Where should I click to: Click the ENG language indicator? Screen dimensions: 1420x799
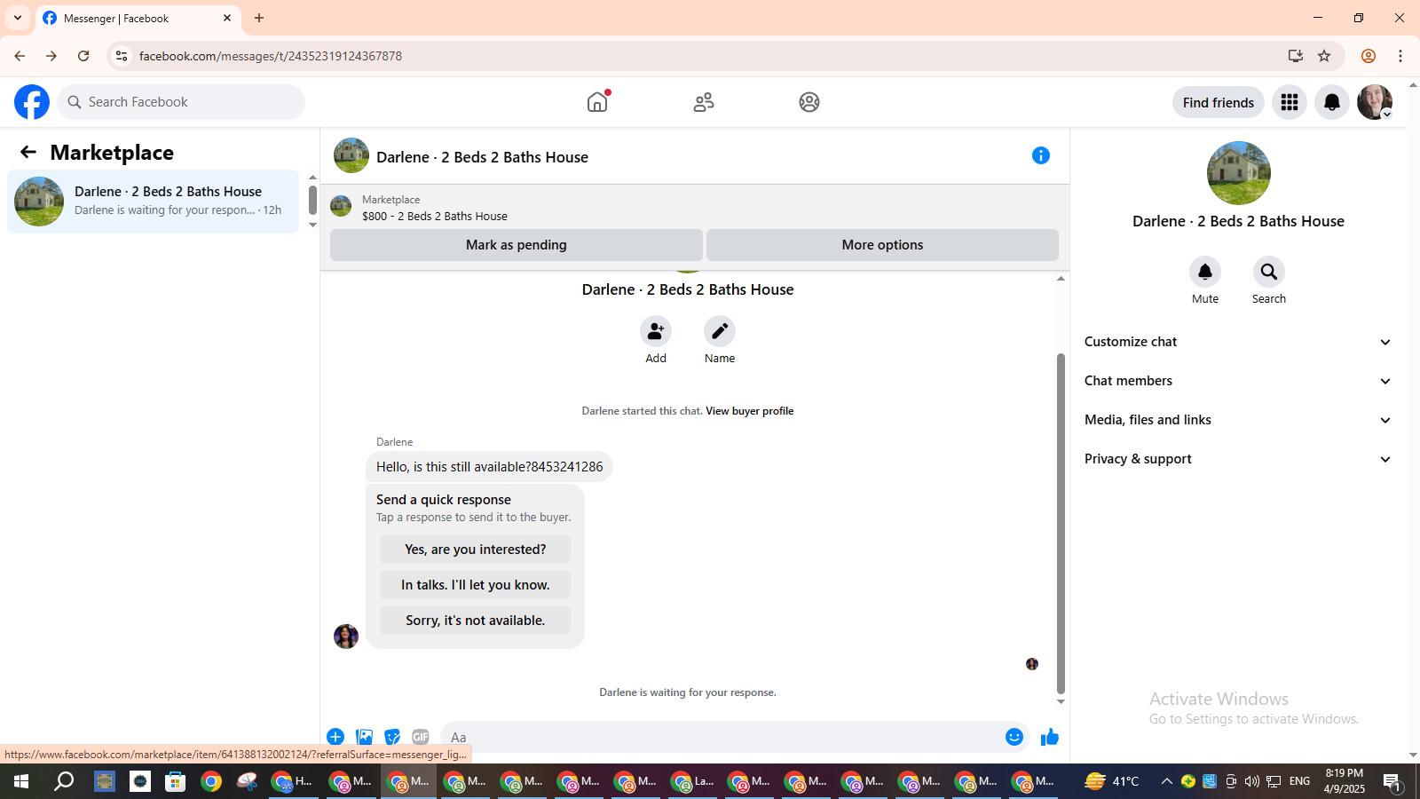(x=1299, y=781)
